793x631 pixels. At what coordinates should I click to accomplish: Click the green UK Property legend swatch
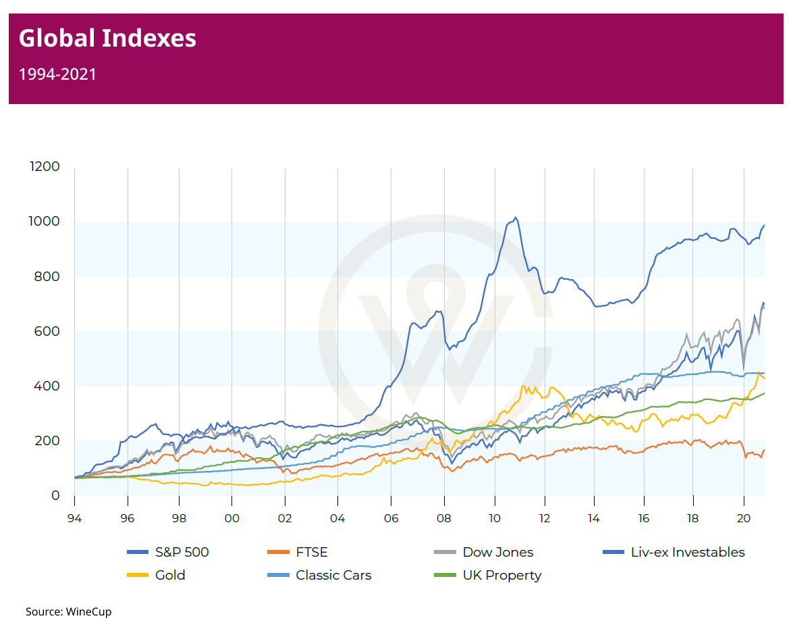click(x=445, y=576)
